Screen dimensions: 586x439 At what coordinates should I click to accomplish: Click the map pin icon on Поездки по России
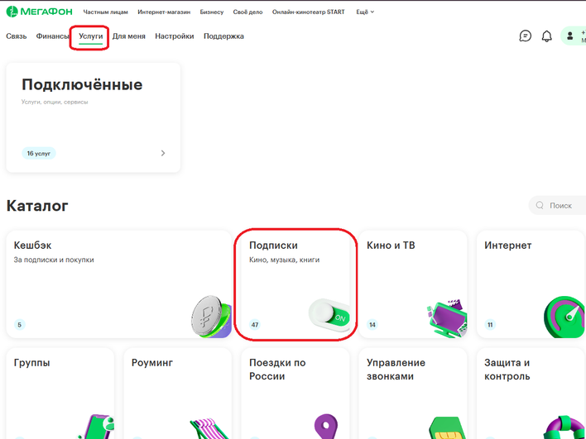tap(326, 427)
